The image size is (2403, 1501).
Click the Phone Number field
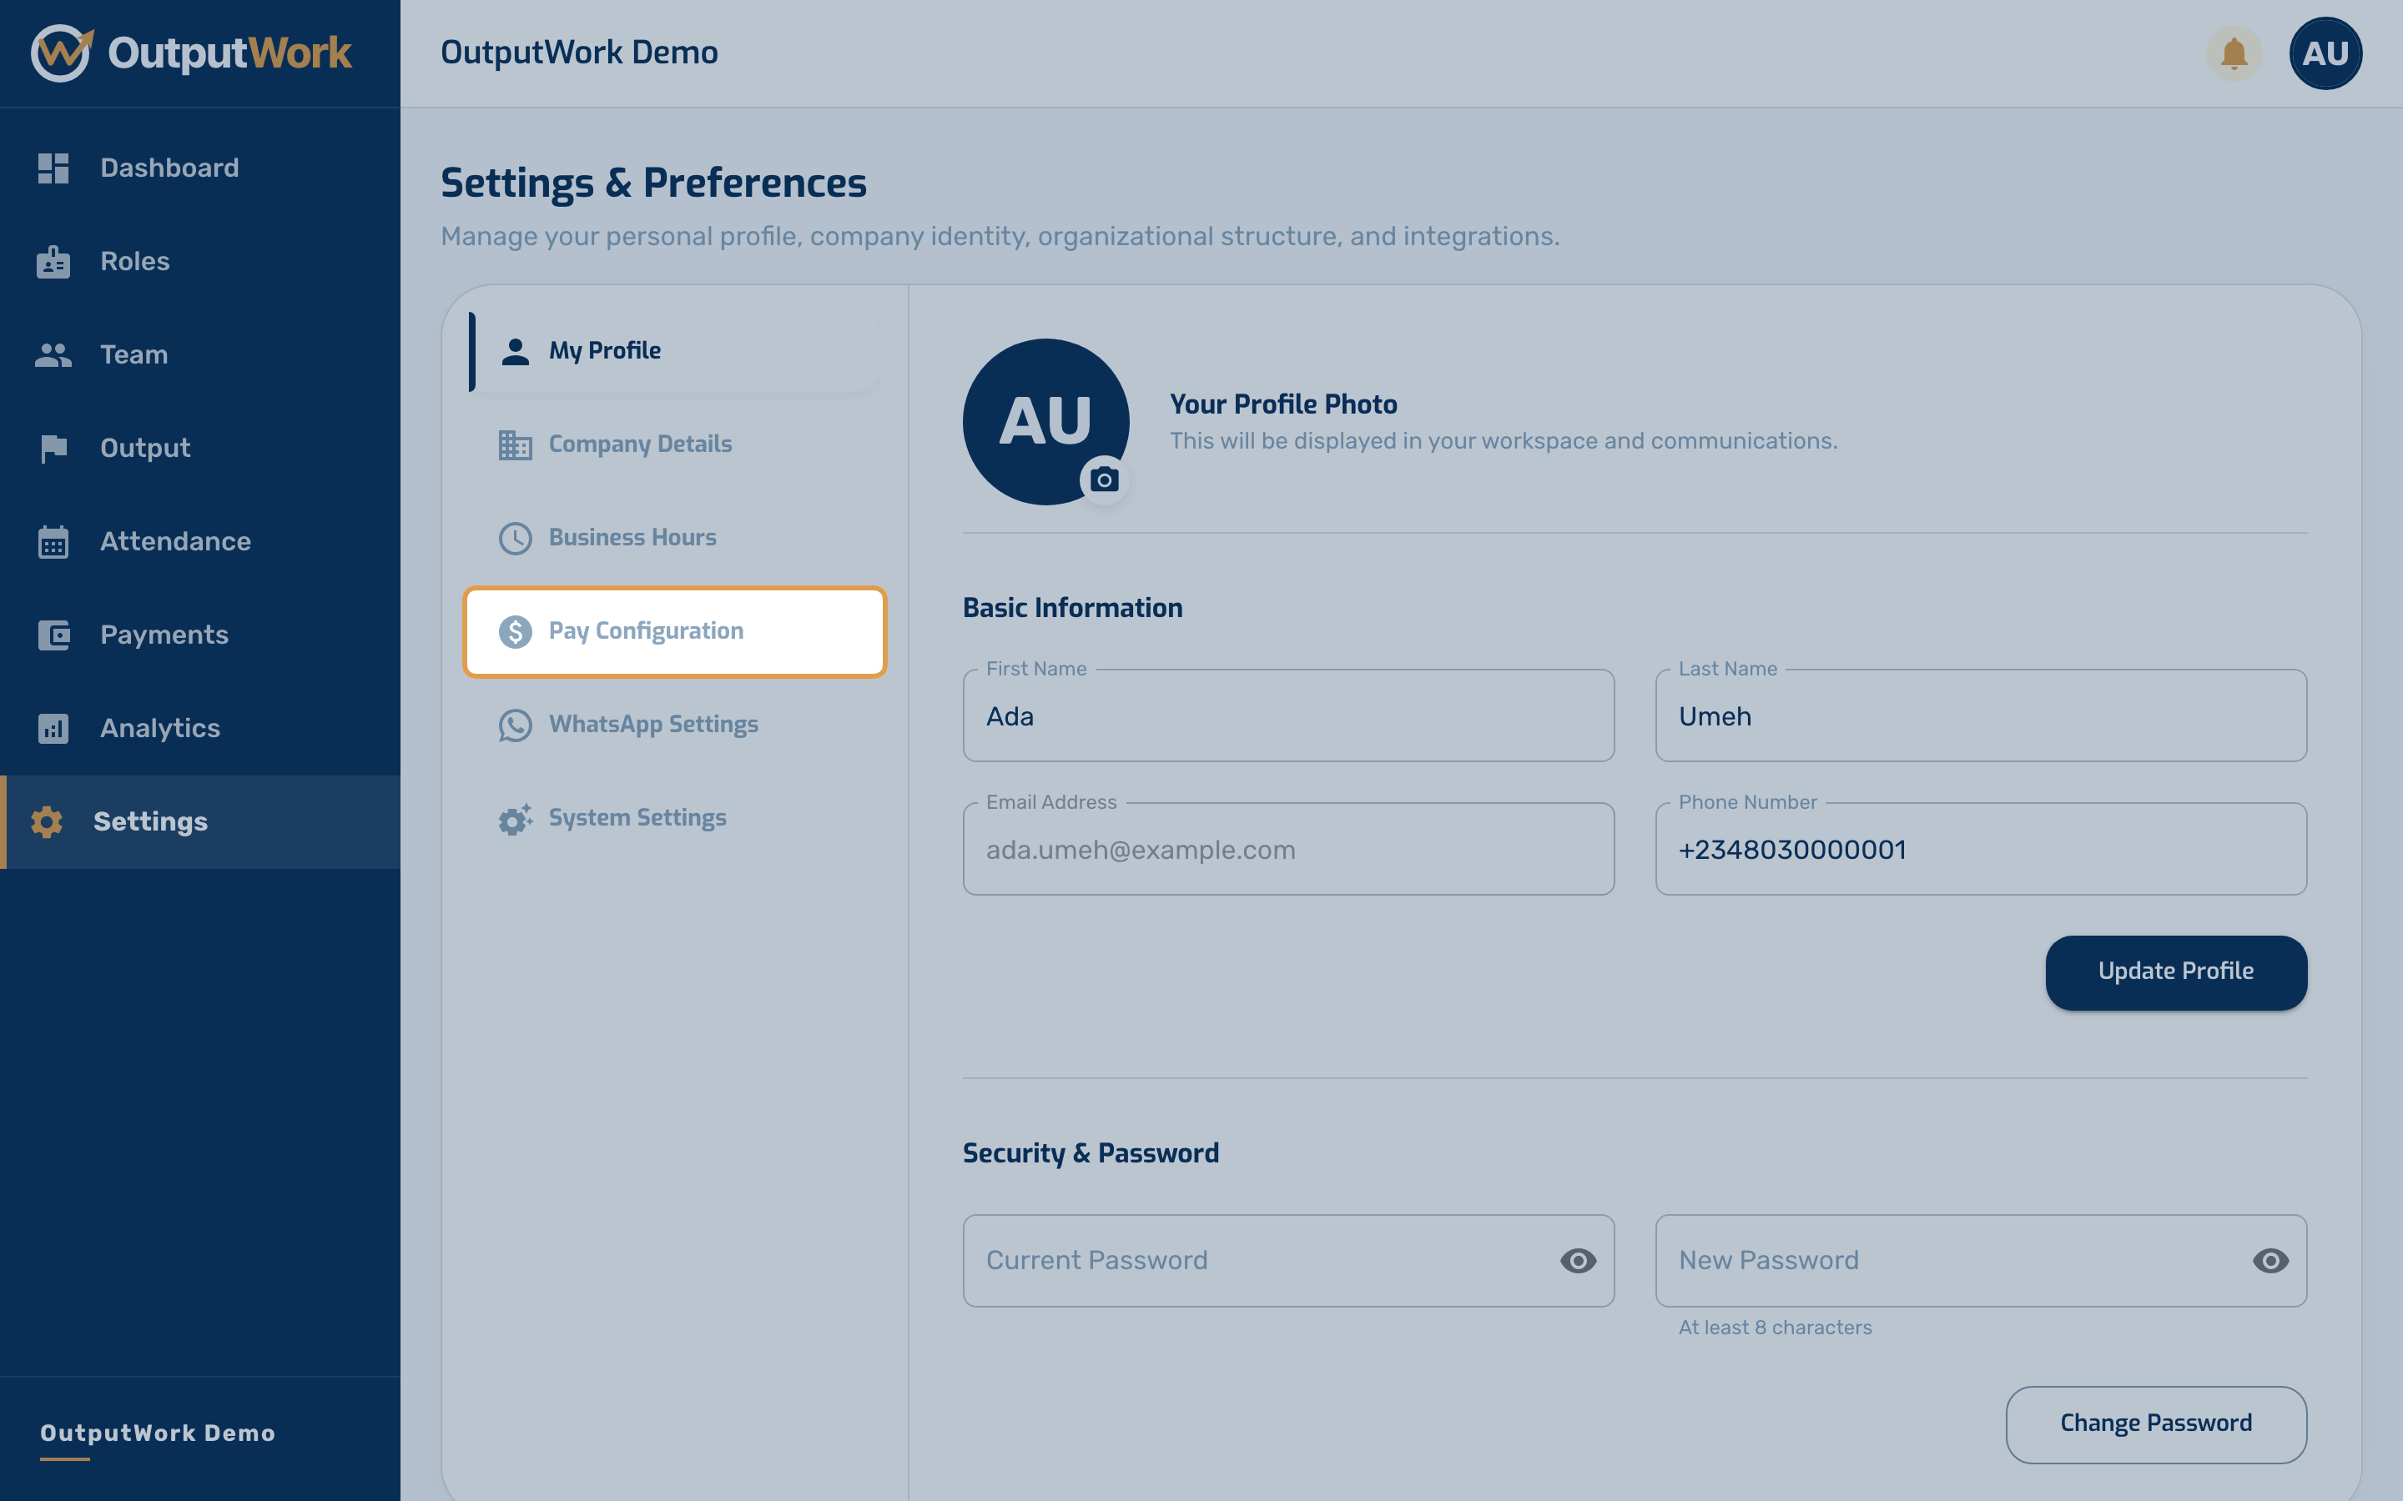point(1980,850)
